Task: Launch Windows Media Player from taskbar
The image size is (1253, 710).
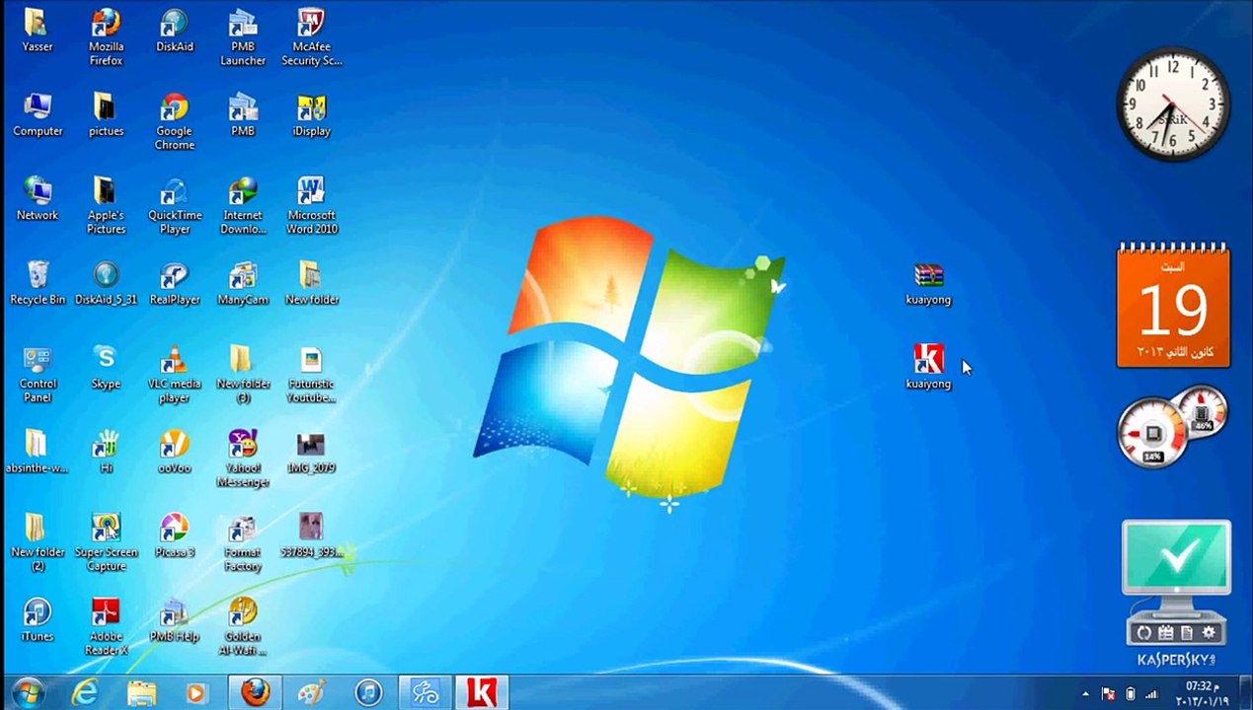Action: pyautogui.click(x=196, y=692)
